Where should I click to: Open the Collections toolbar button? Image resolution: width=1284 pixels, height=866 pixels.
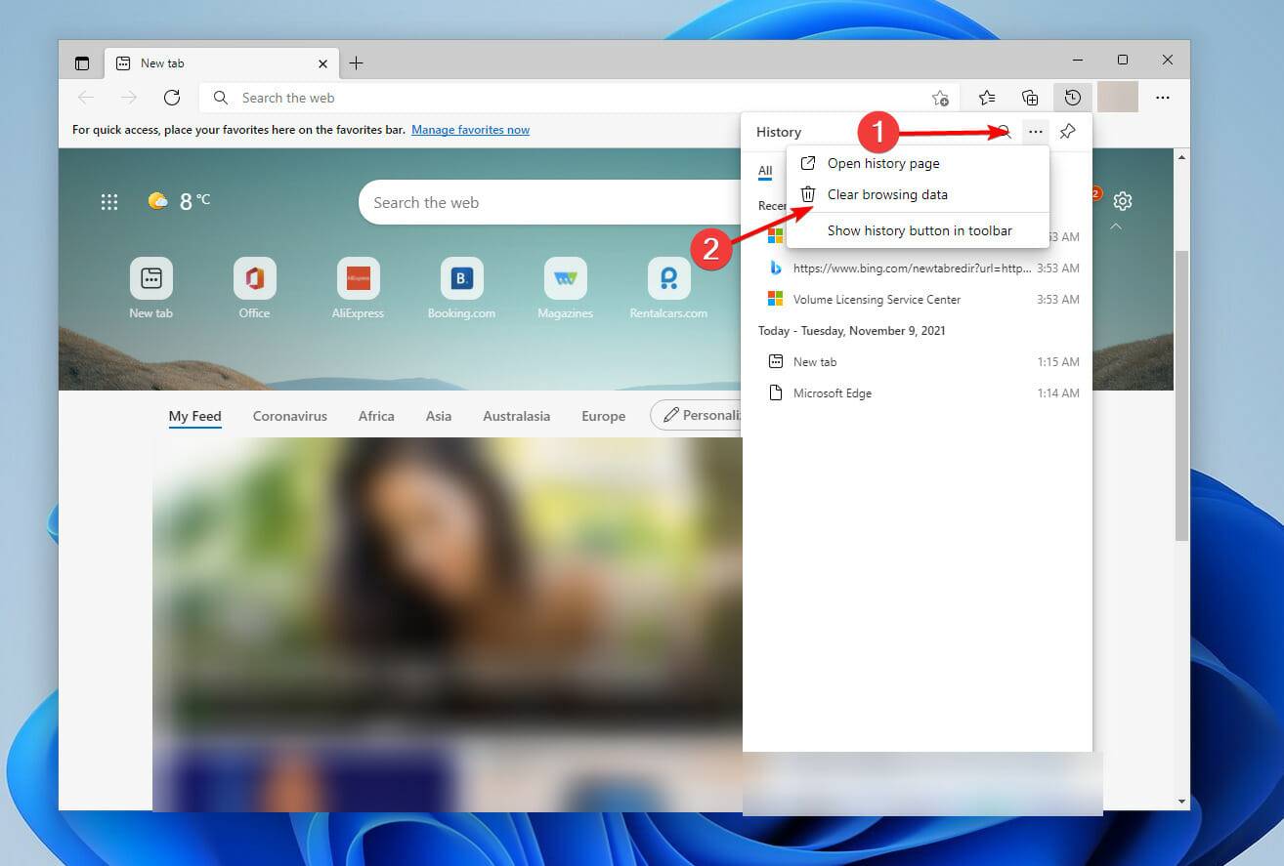tap(1030, 98)
